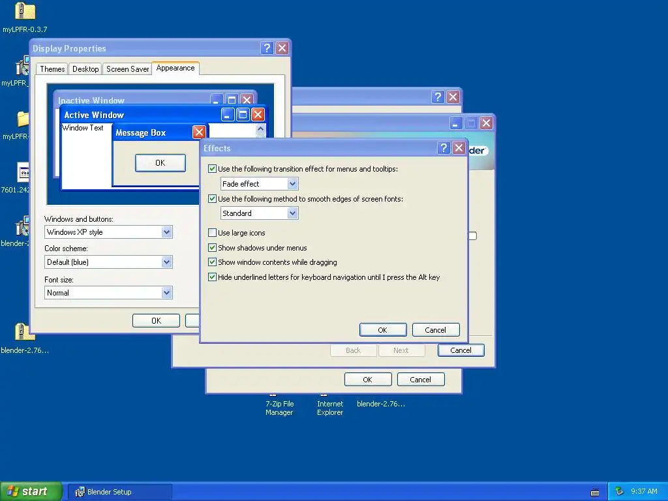Click the help question mark in Display Properties
This screenshot has height=501, width=668.
[267, 48]
